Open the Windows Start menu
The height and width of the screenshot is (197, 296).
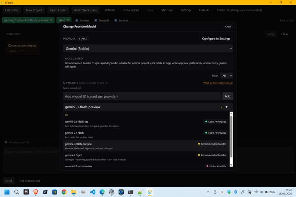click(7, 192)
